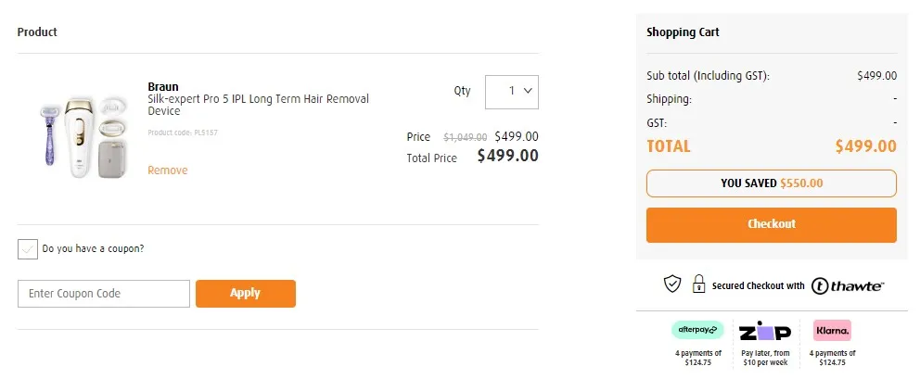This screenshot has height=379, width=920.
Task: Click the 'You Saved $550.00' banner
Action: pyautogui.click(x=771, y=183)
